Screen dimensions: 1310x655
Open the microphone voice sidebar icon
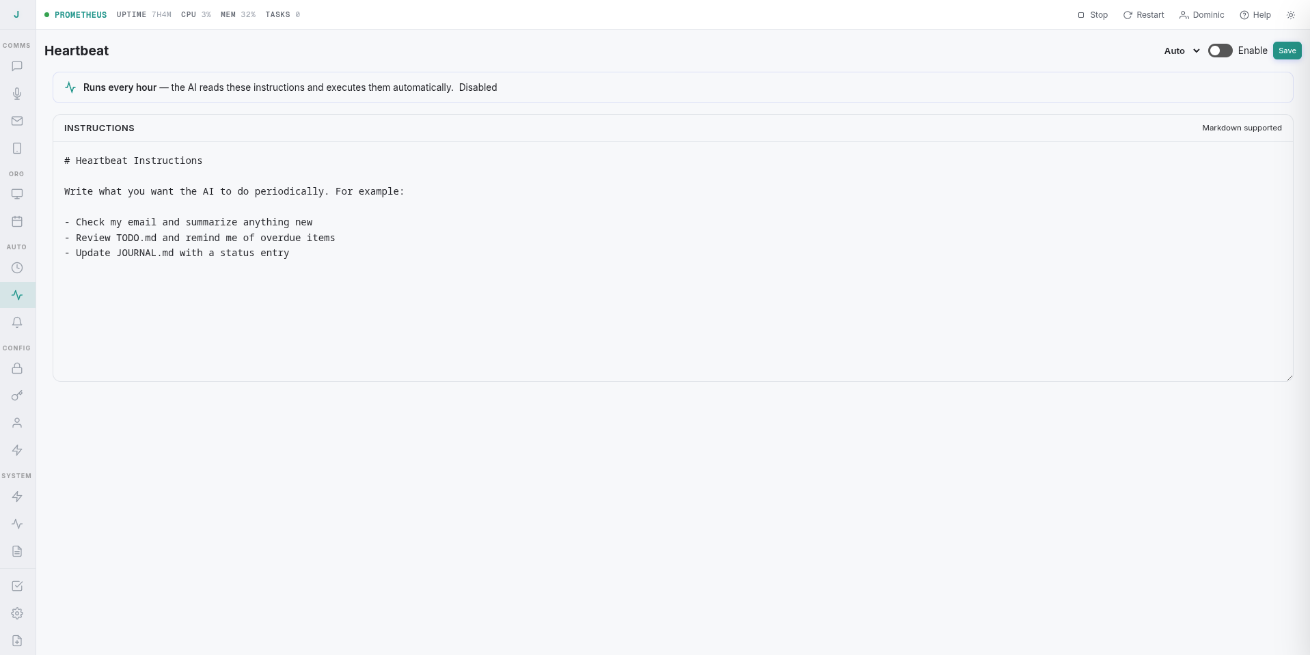[x=17, y=94]
